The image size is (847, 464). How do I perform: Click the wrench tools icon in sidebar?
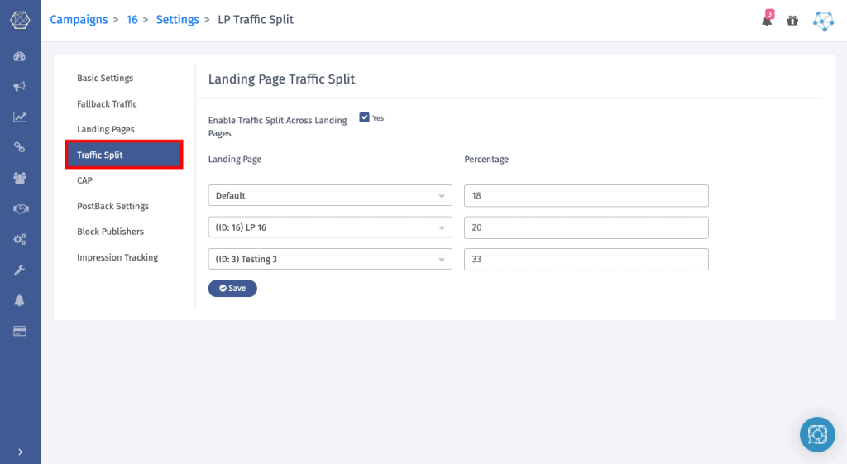[20, 270]
